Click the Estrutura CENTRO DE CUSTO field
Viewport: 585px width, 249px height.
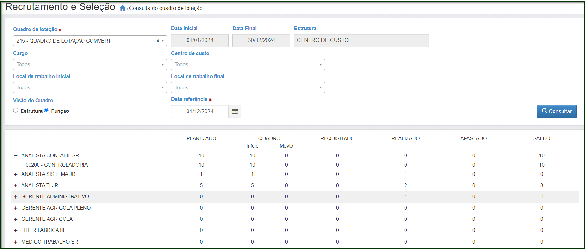click(362, 40)
